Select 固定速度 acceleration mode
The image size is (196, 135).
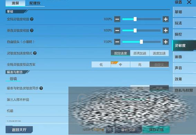click(x=121, y=53)
